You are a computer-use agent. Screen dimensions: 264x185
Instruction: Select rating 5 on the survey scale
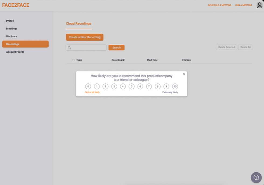[131, 86]
